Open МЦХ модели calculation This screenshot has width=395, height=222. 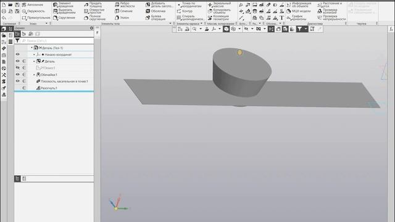click(x=299, y=11)
